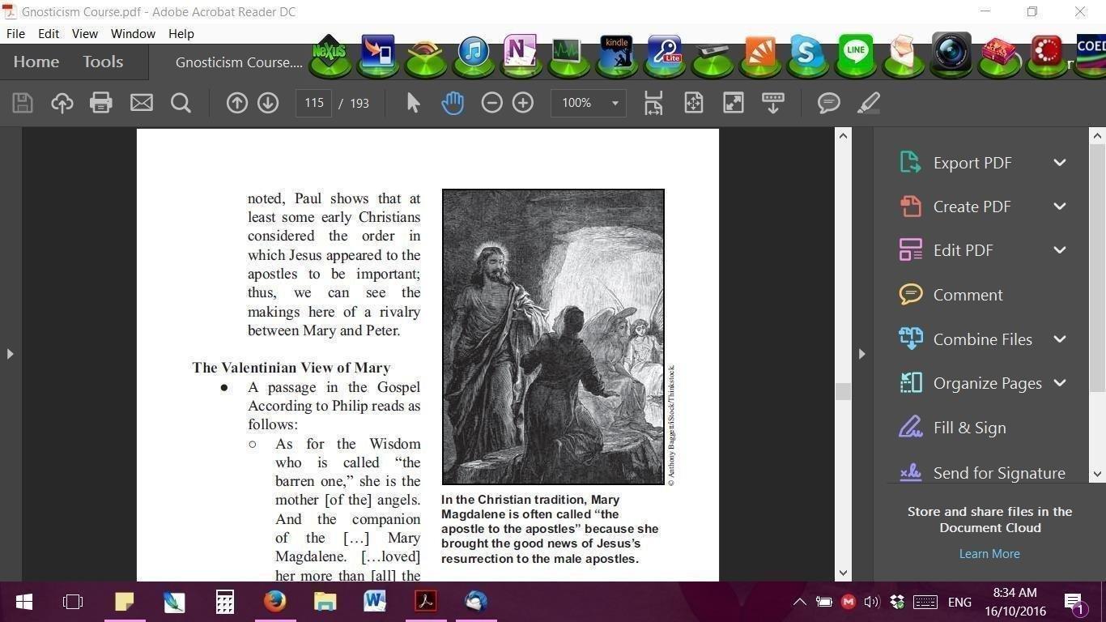The height and width of the screenshot is (622, 1106).
Task: Click the Save file icon
Action: pyautogui.click(x=23, y=103)
